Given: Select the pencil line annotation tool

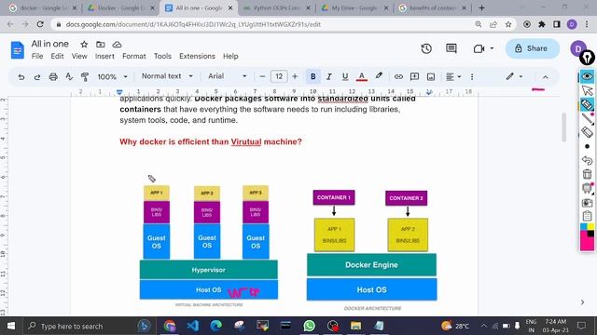Looking at the screenshot, I should coord(587,119).
